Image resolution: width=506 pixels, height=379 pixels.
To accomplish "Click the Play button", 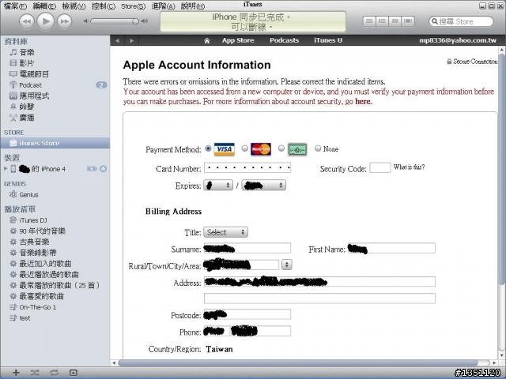I will (x=46, y=21).
